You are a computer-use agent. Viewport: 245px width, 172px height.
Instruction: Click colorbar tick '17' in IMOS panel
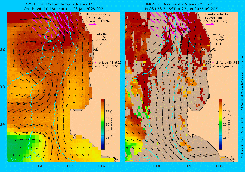[x=225, y=144]
